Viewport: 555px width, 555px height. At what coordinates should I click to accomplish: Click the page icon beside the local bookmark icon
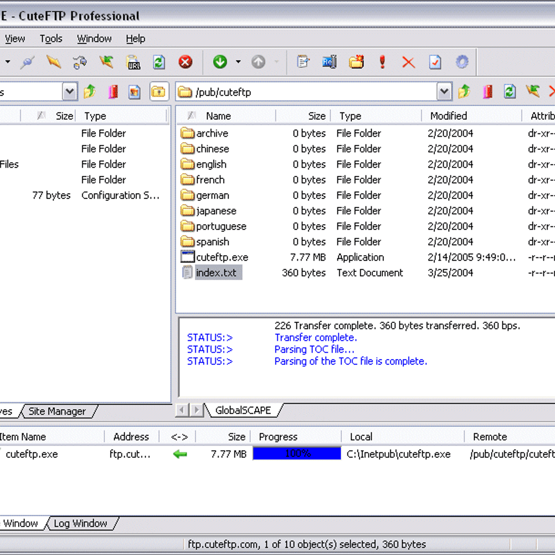(x=135, y=92)
